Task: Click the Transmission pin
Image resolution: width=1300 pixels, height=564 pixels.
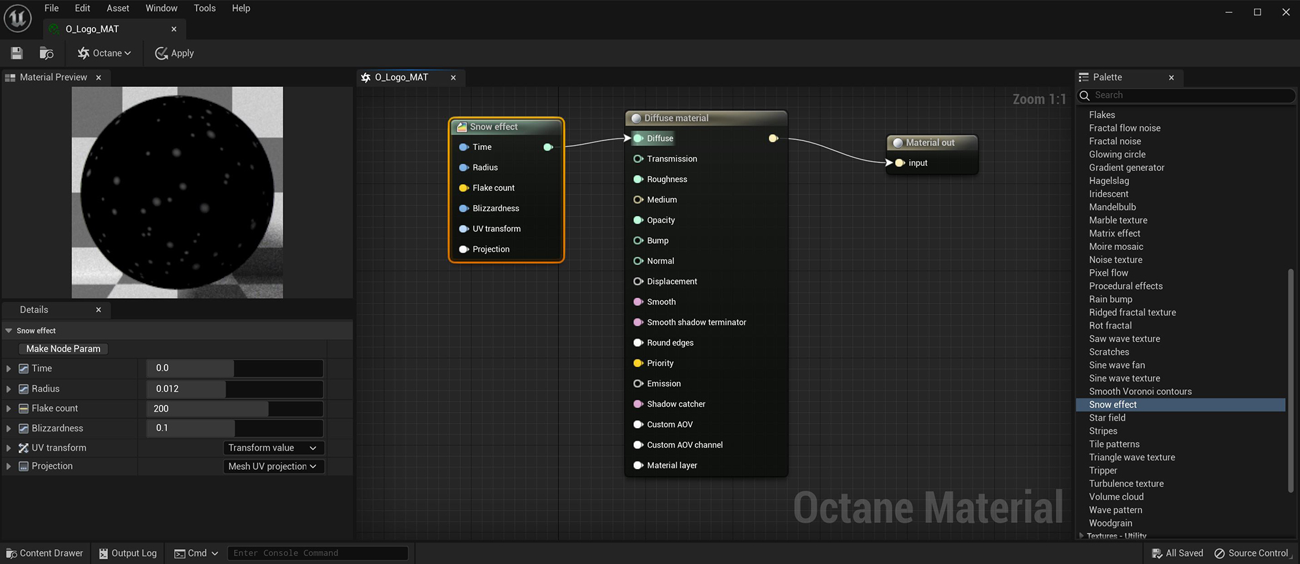Action: point(638,159)
